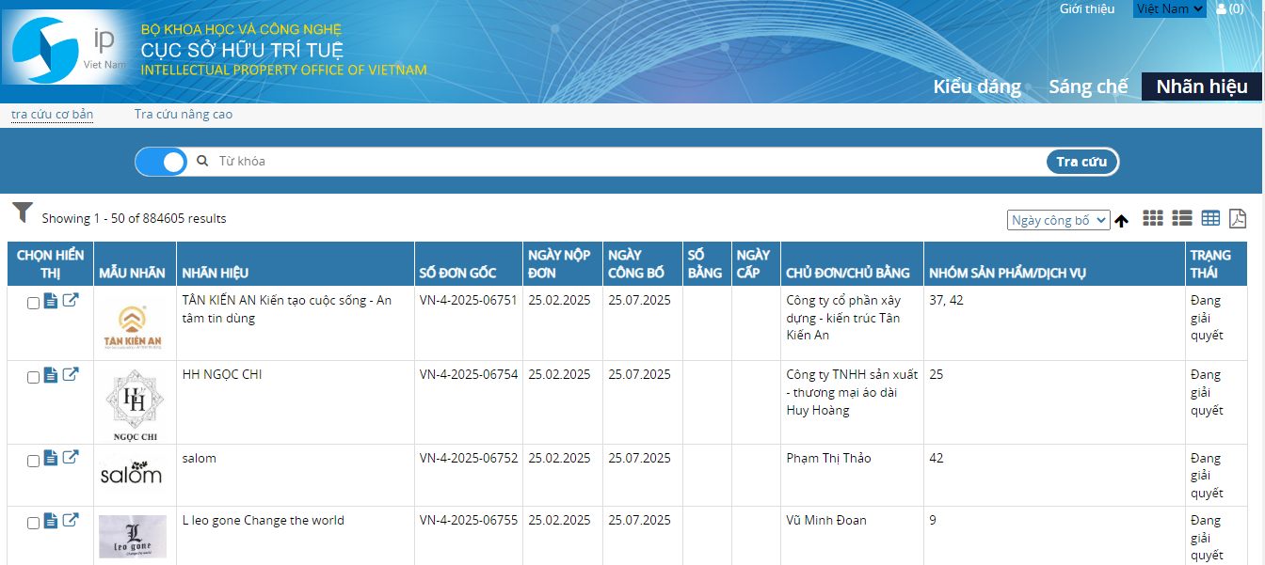1265x565 pixels.
Task: Switch to list view layout
Action: 1182,218
